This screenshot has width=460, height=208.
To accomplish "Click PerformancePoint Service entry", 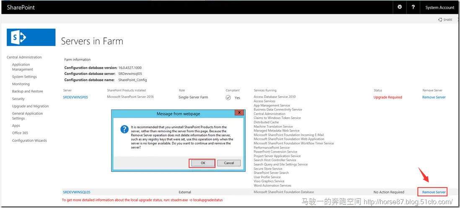I will coord(271,148).
